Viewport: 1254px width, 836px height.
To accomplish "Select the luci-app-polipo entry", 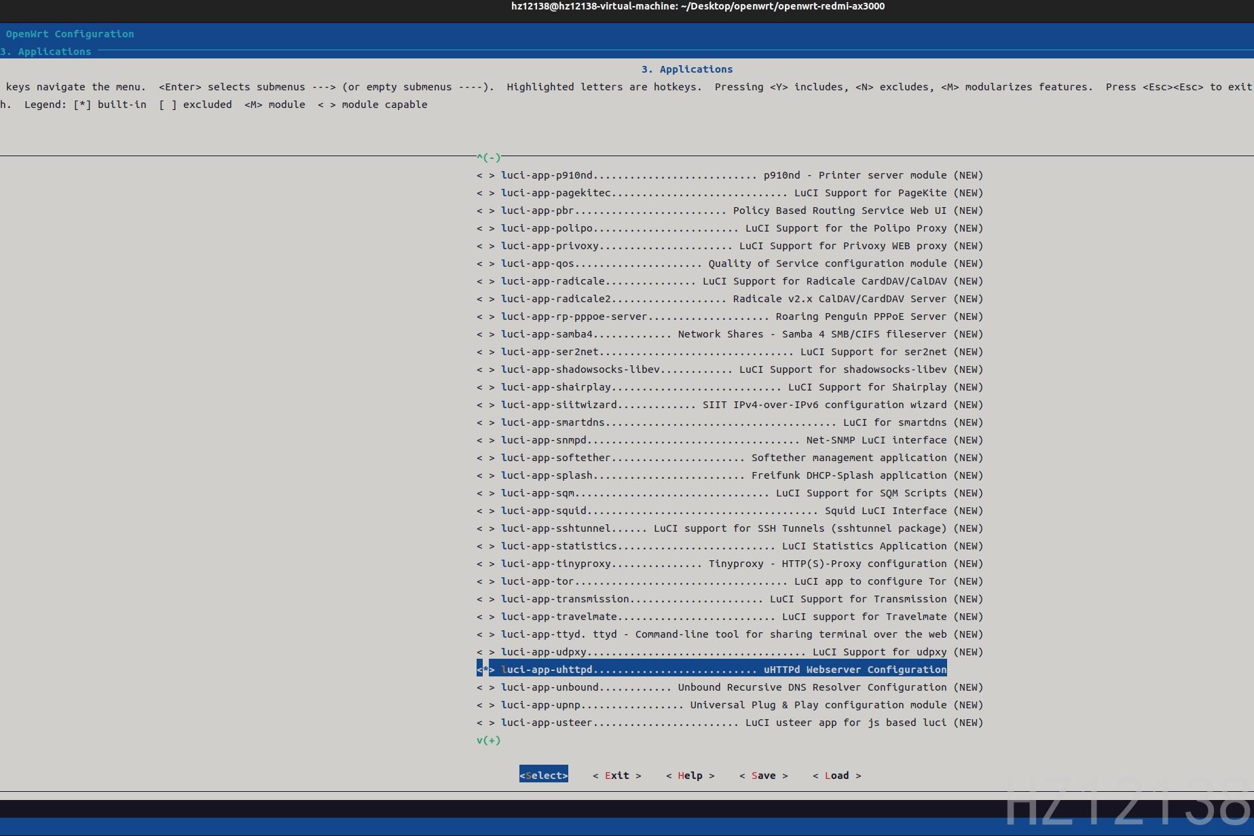I will tap(730, 228).
